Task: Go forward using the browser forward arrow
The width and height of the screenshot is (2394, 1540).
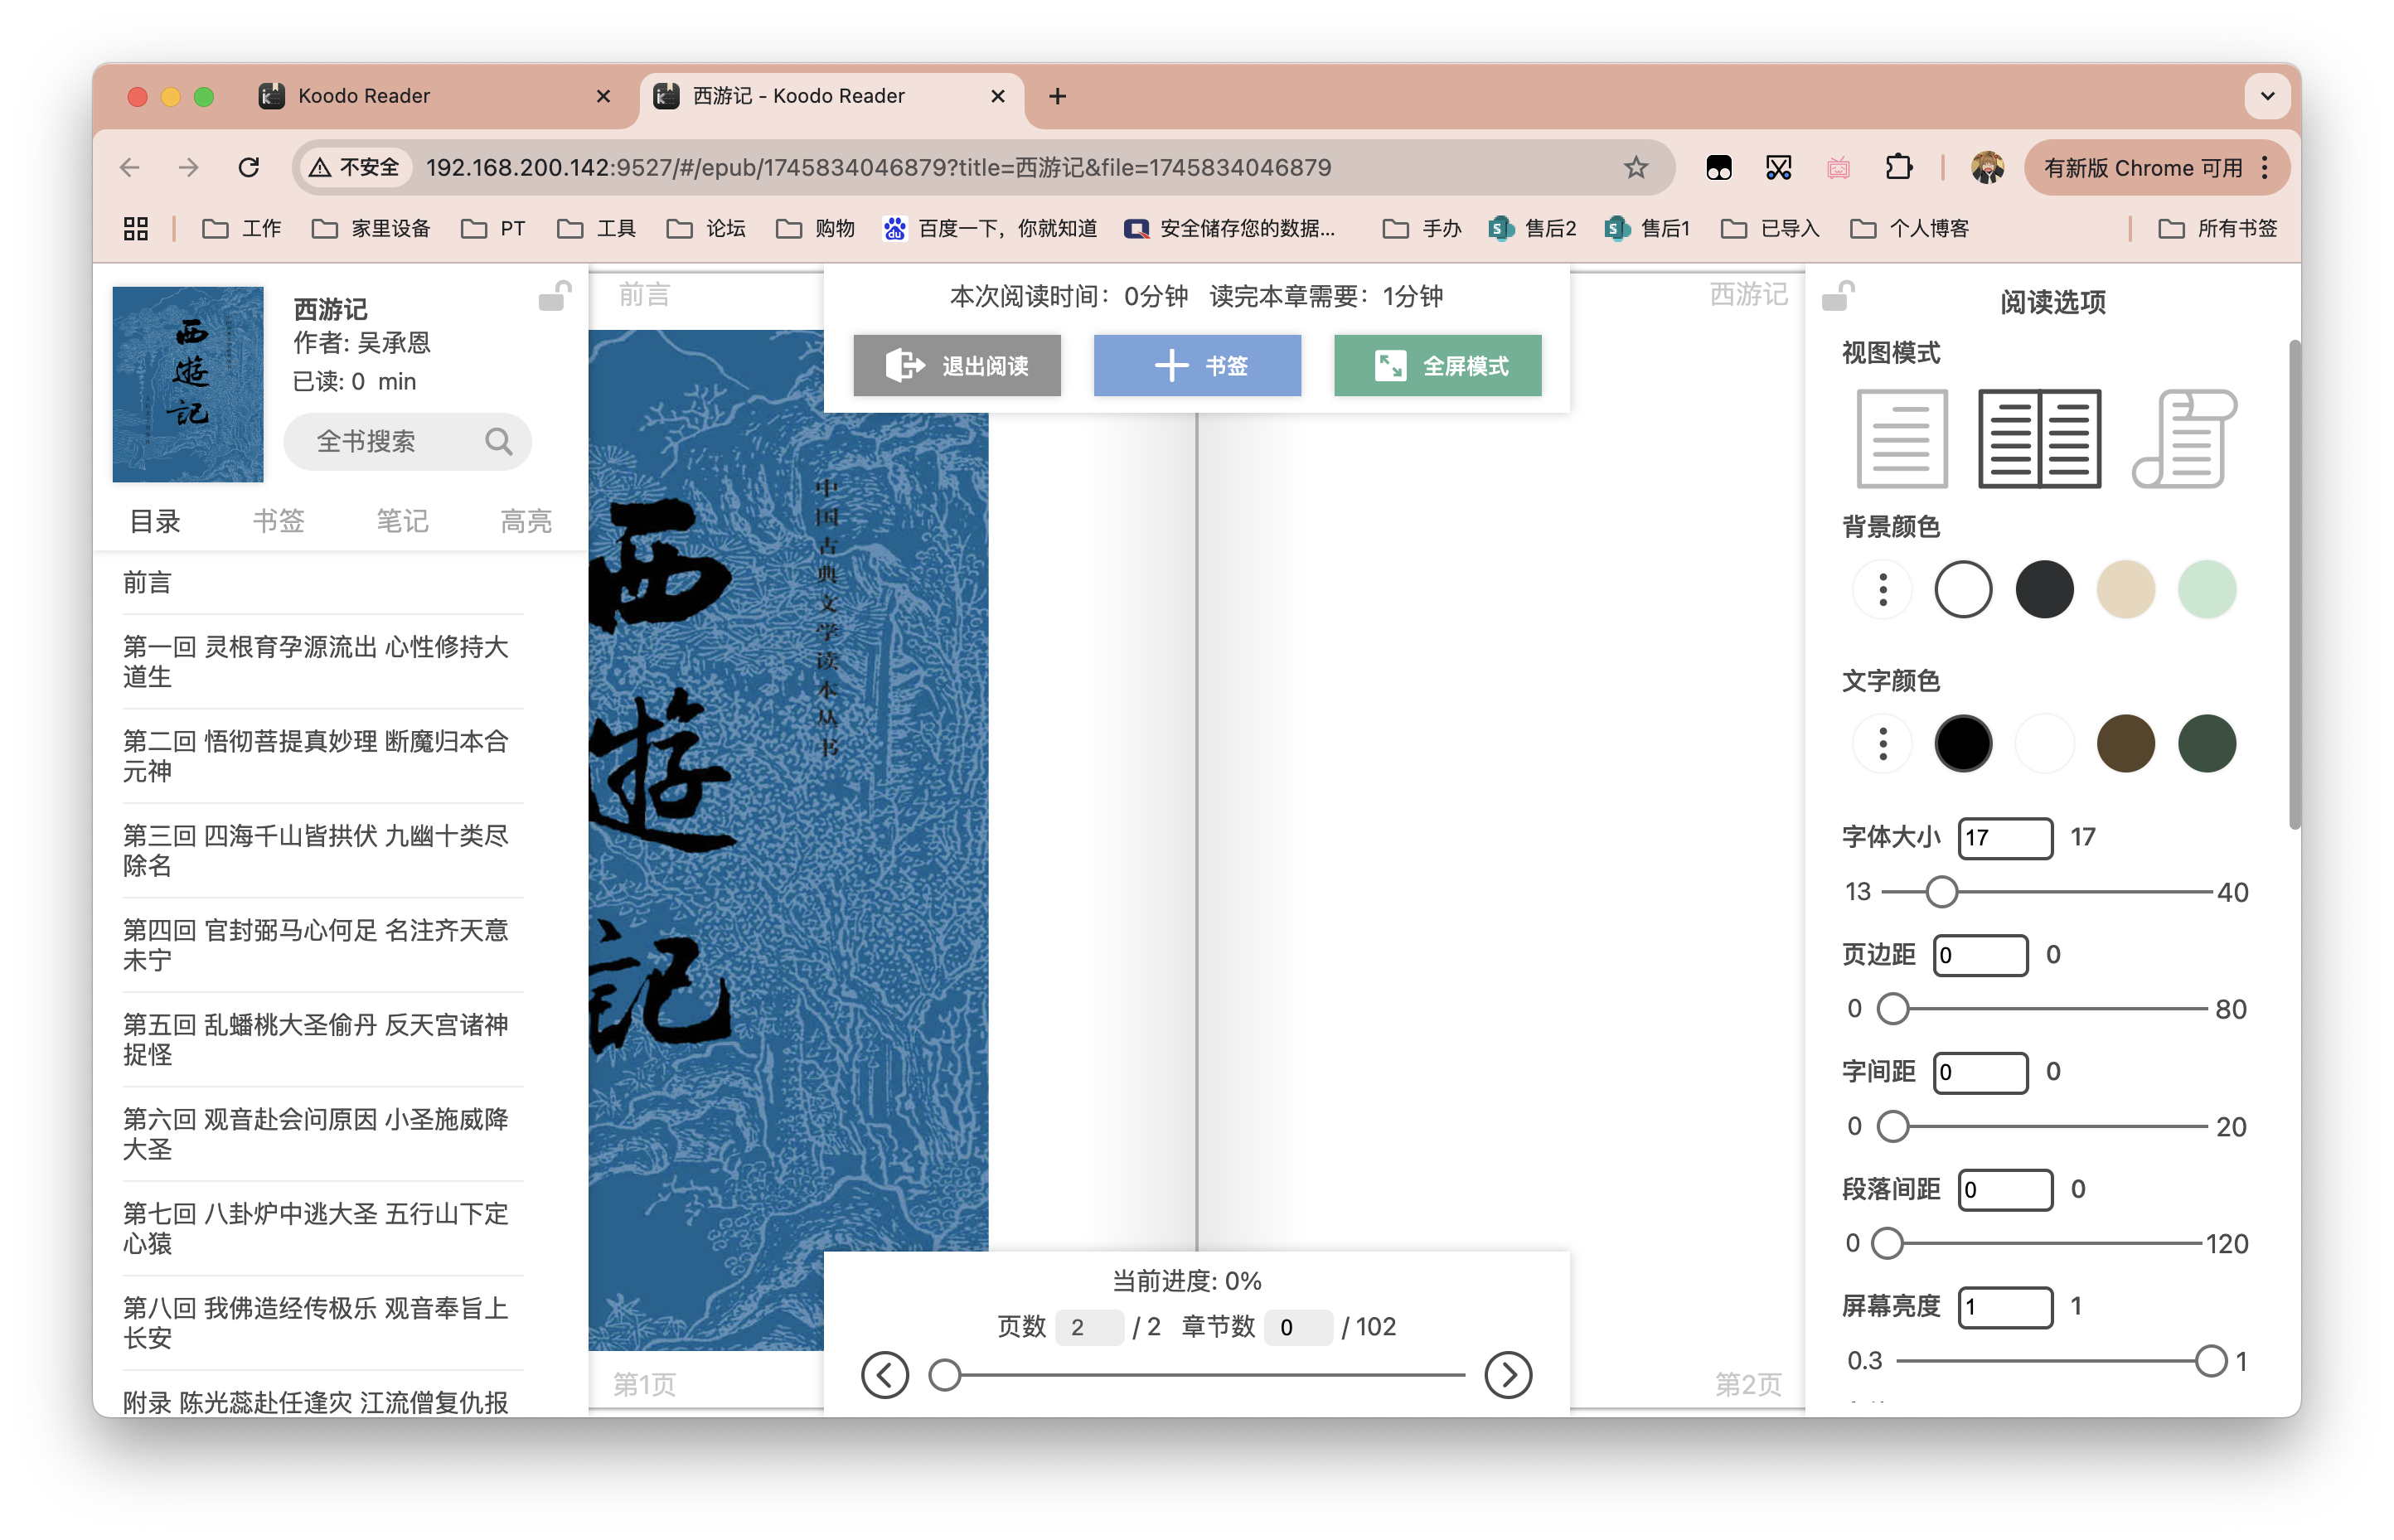Action: tap(189, 167)
